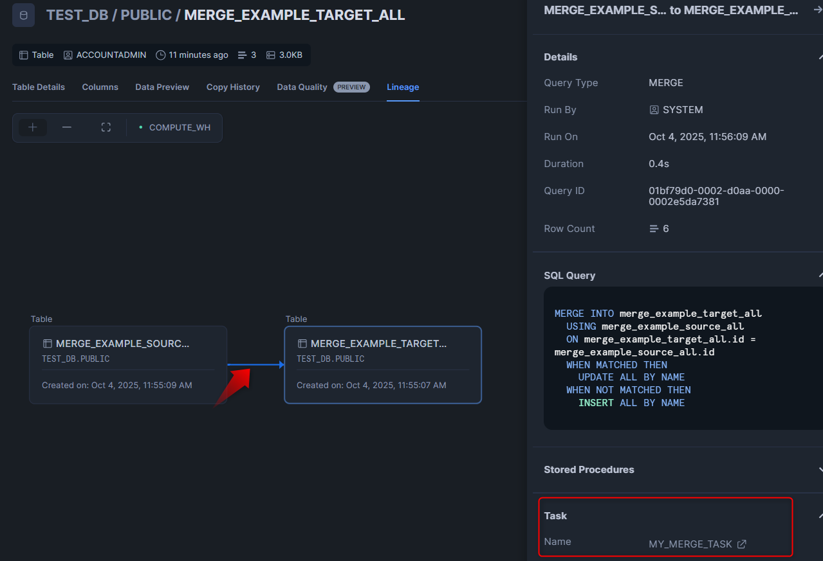
Task: Open the Data Preview tab
Action: (162, 87)
